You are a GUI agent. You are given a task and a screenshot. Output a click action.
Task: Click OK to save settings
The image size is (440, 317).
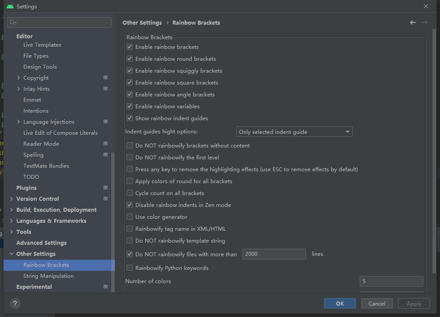(339, 303)
